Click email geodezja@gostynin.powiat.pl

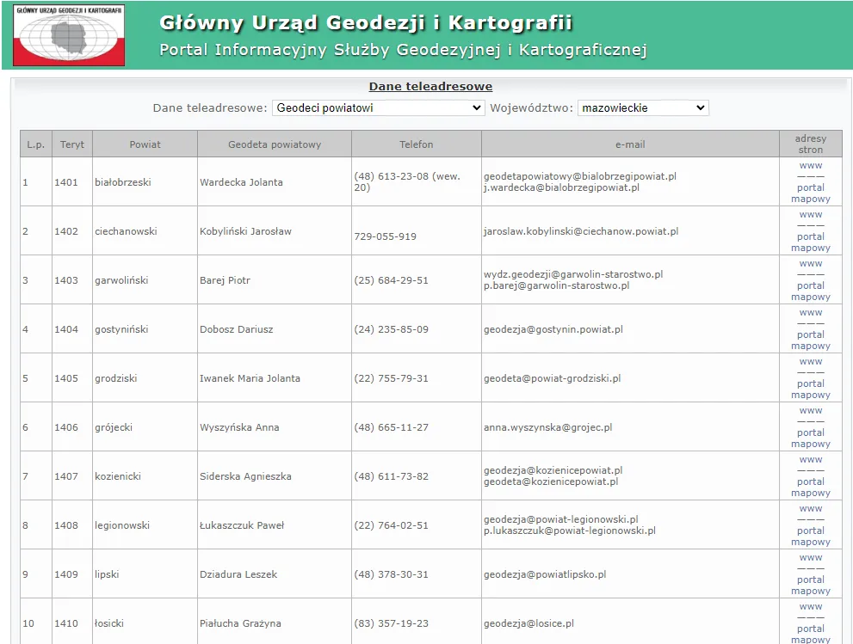coord(553,329)
